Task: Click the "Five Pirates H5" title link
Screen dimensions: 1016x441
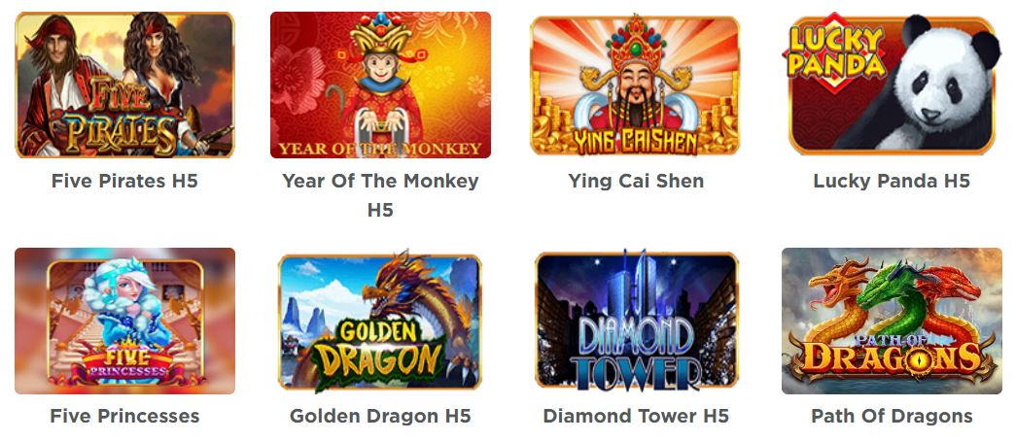Action: 124,182
